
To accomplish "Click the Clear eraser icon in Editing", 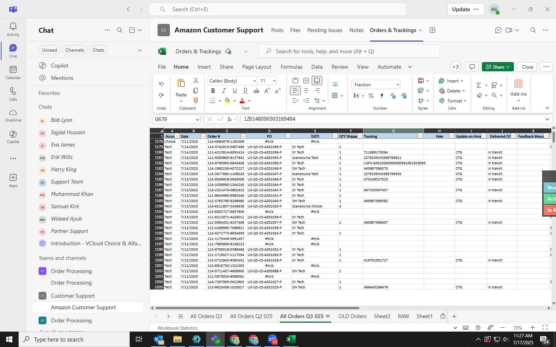I will 480,95.
